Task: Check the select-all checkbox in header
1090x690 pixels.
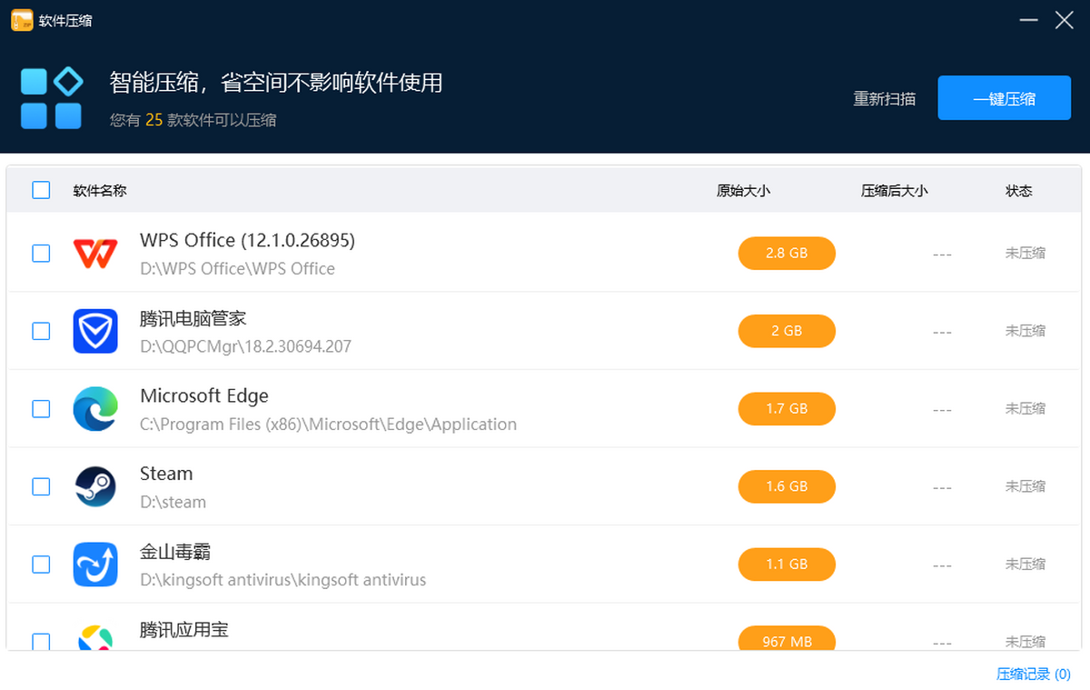Action: pyautogui.click(x=41, y=190)
